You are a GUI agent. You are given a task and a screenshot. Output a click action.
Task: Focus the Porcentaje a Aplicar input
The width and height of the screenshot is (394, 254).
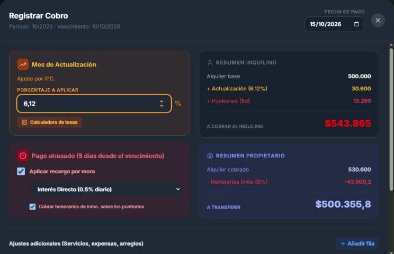94,104
